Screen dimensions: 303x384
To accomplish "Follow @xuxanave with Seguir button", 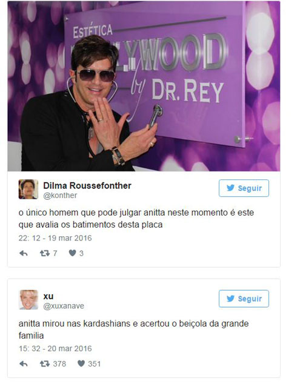I will 244,299.
